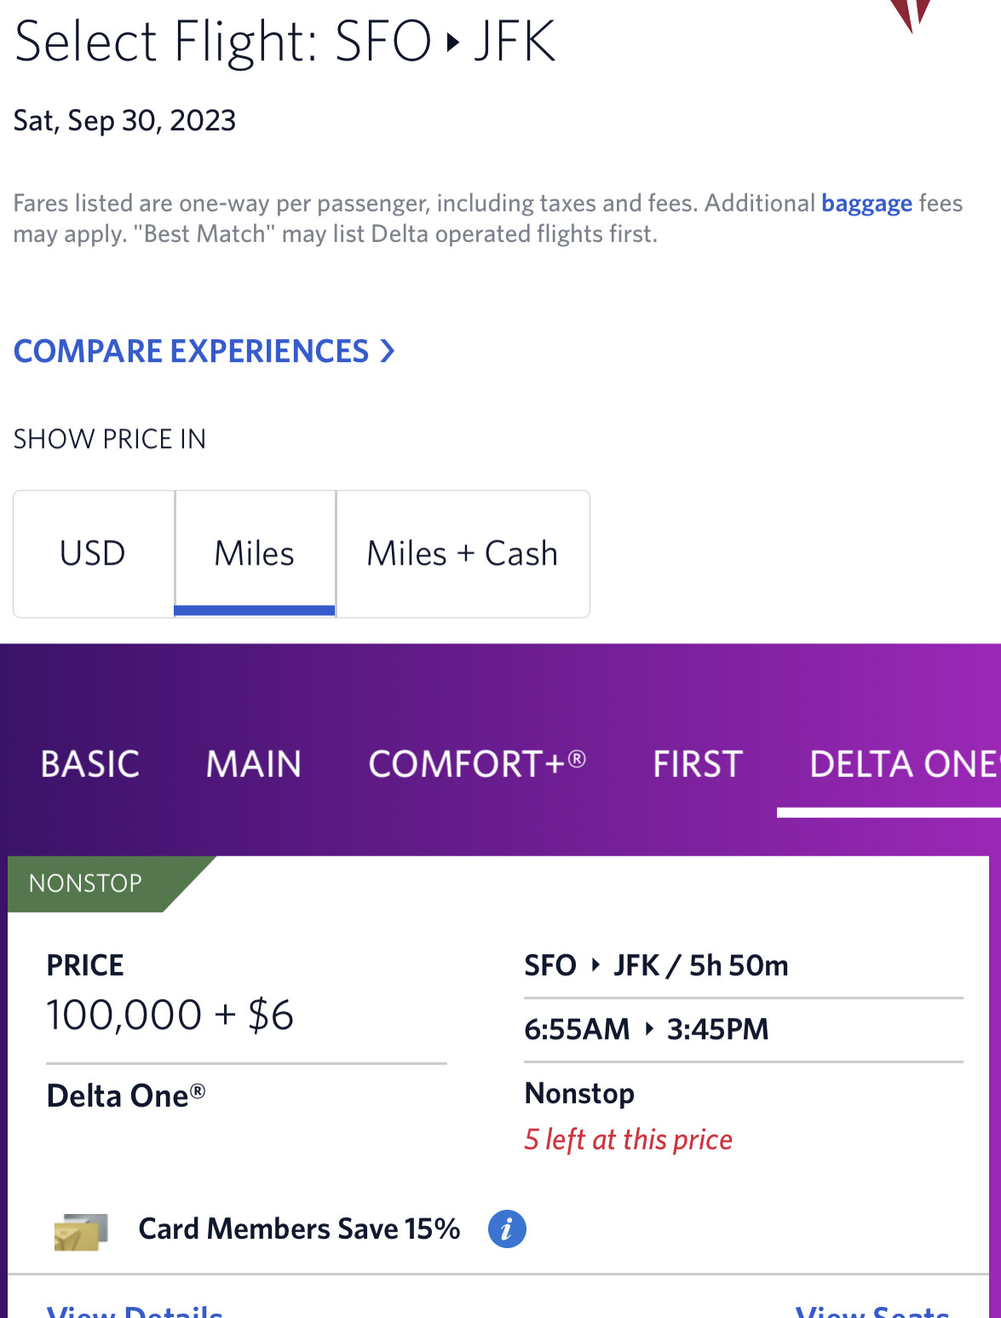This screenshot has width=1001, height=1318.
Task: Select the COMFORT+ fare tab
Action: point(476,764)
